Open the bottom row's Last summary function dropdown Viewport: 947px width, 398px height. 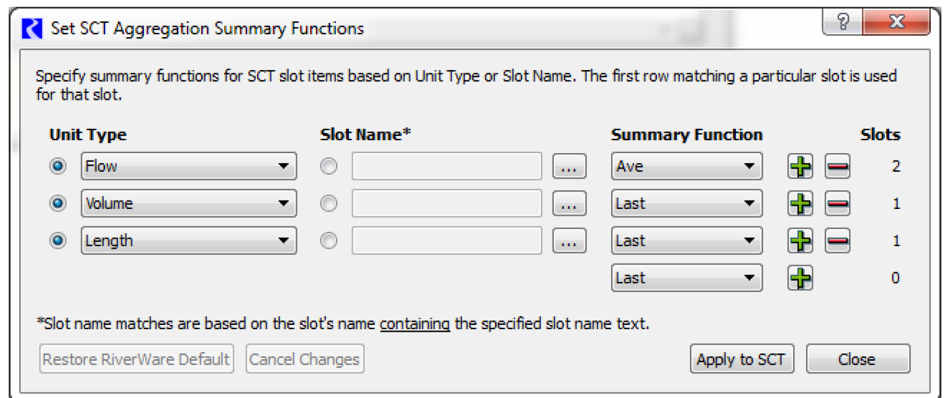[686, 278]
